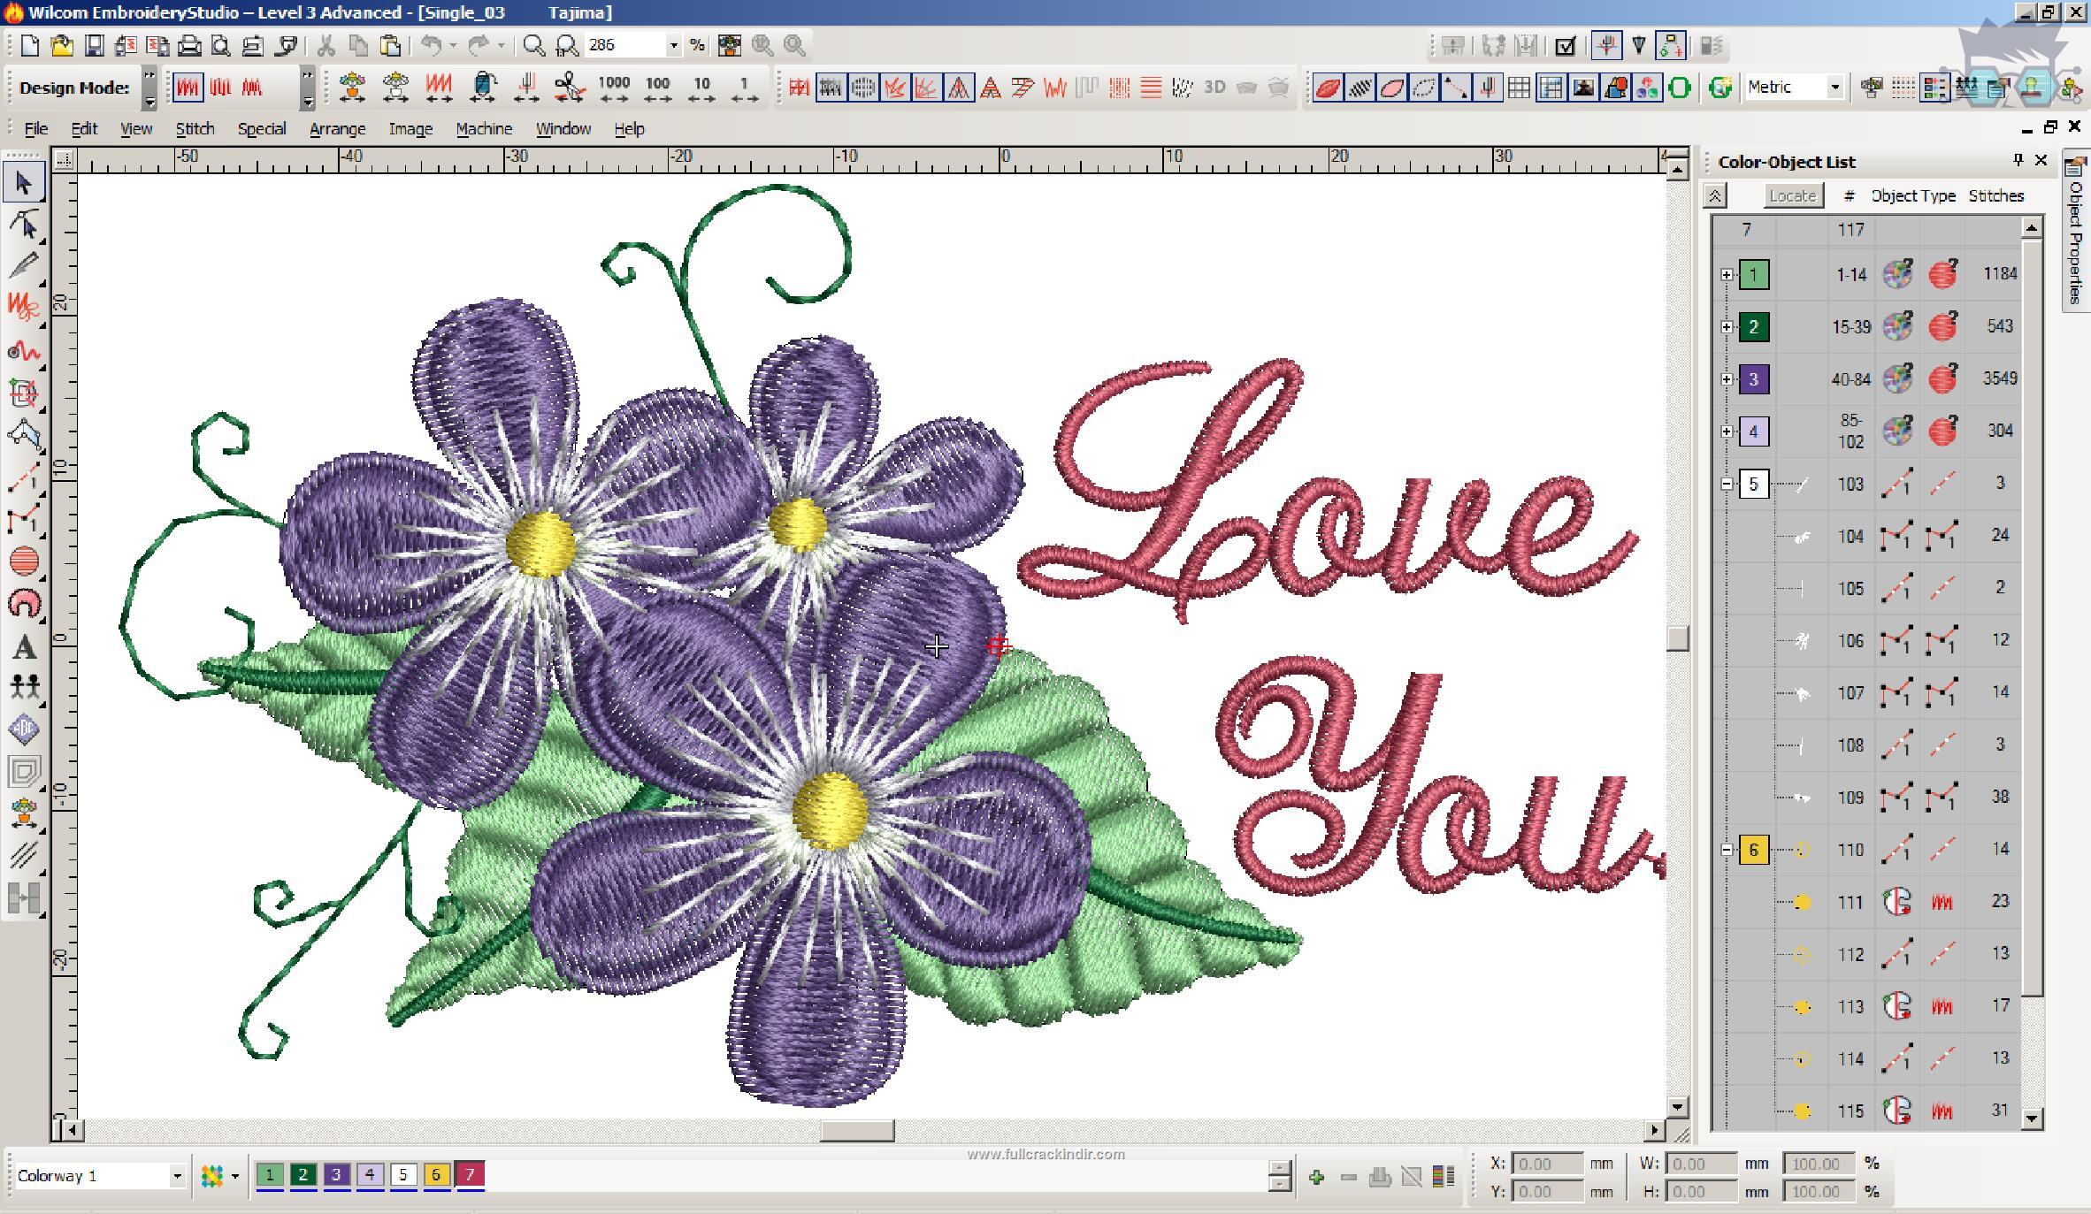Click the Undo arrow

431,45
